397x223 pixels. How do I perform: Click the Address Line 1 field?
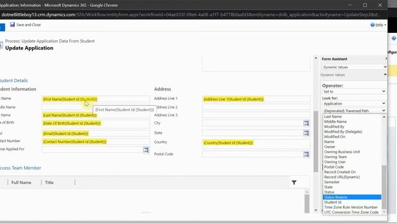(x=256, y=99)
